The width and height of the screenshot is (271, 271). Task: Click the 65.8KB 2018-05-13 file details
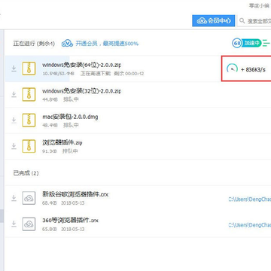pyautogui.click(x=63, y=229)
